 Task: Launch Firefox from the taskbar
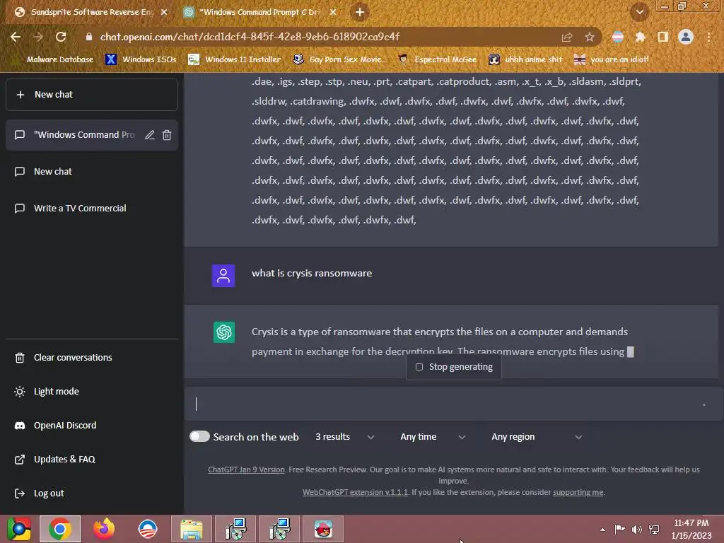click(104, 529)
